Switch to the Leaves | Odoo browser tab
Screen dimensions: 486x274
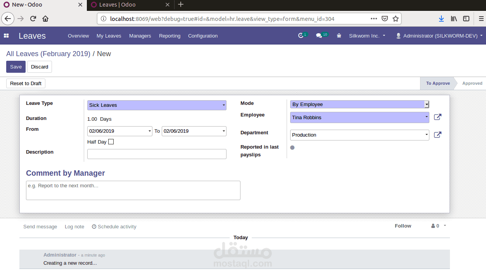coord(130,5)
